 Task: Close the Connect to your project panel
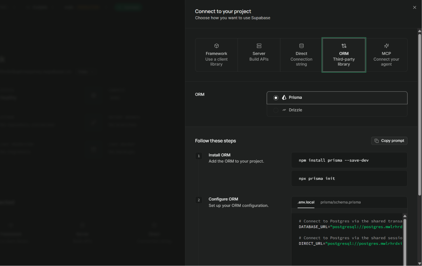(415, 7)
